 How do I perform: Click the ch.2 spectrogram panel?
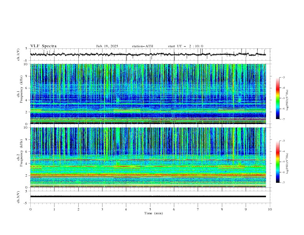coord(148,157)
